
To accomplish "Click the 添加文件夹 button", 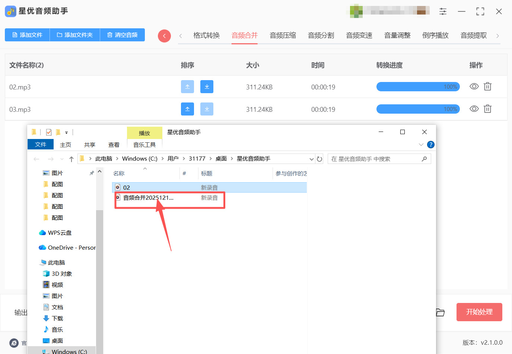I will click(x=75, y=35).
